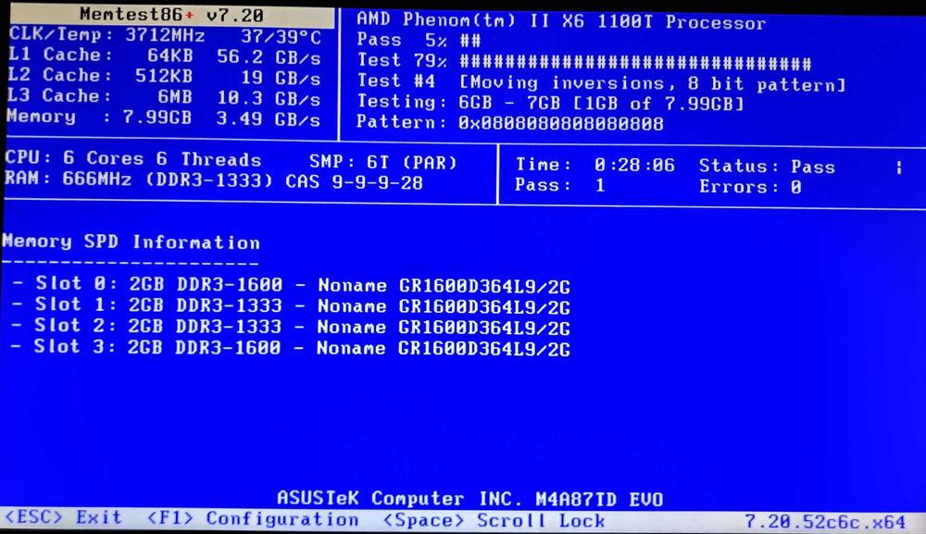Click the 19 GB/s L2 speed

click(x=281, y=78)
